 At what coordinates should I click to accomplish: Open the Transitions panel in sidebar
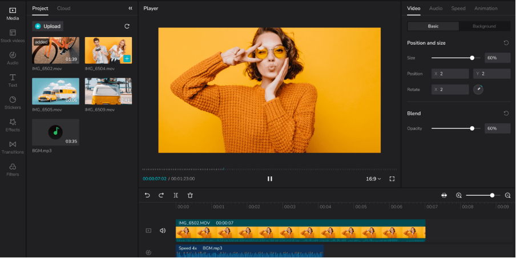pyautogui.click(x=13, y=147)
